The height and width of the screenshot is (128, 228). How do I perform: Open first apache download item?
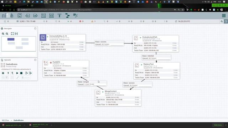click(12, 125)
